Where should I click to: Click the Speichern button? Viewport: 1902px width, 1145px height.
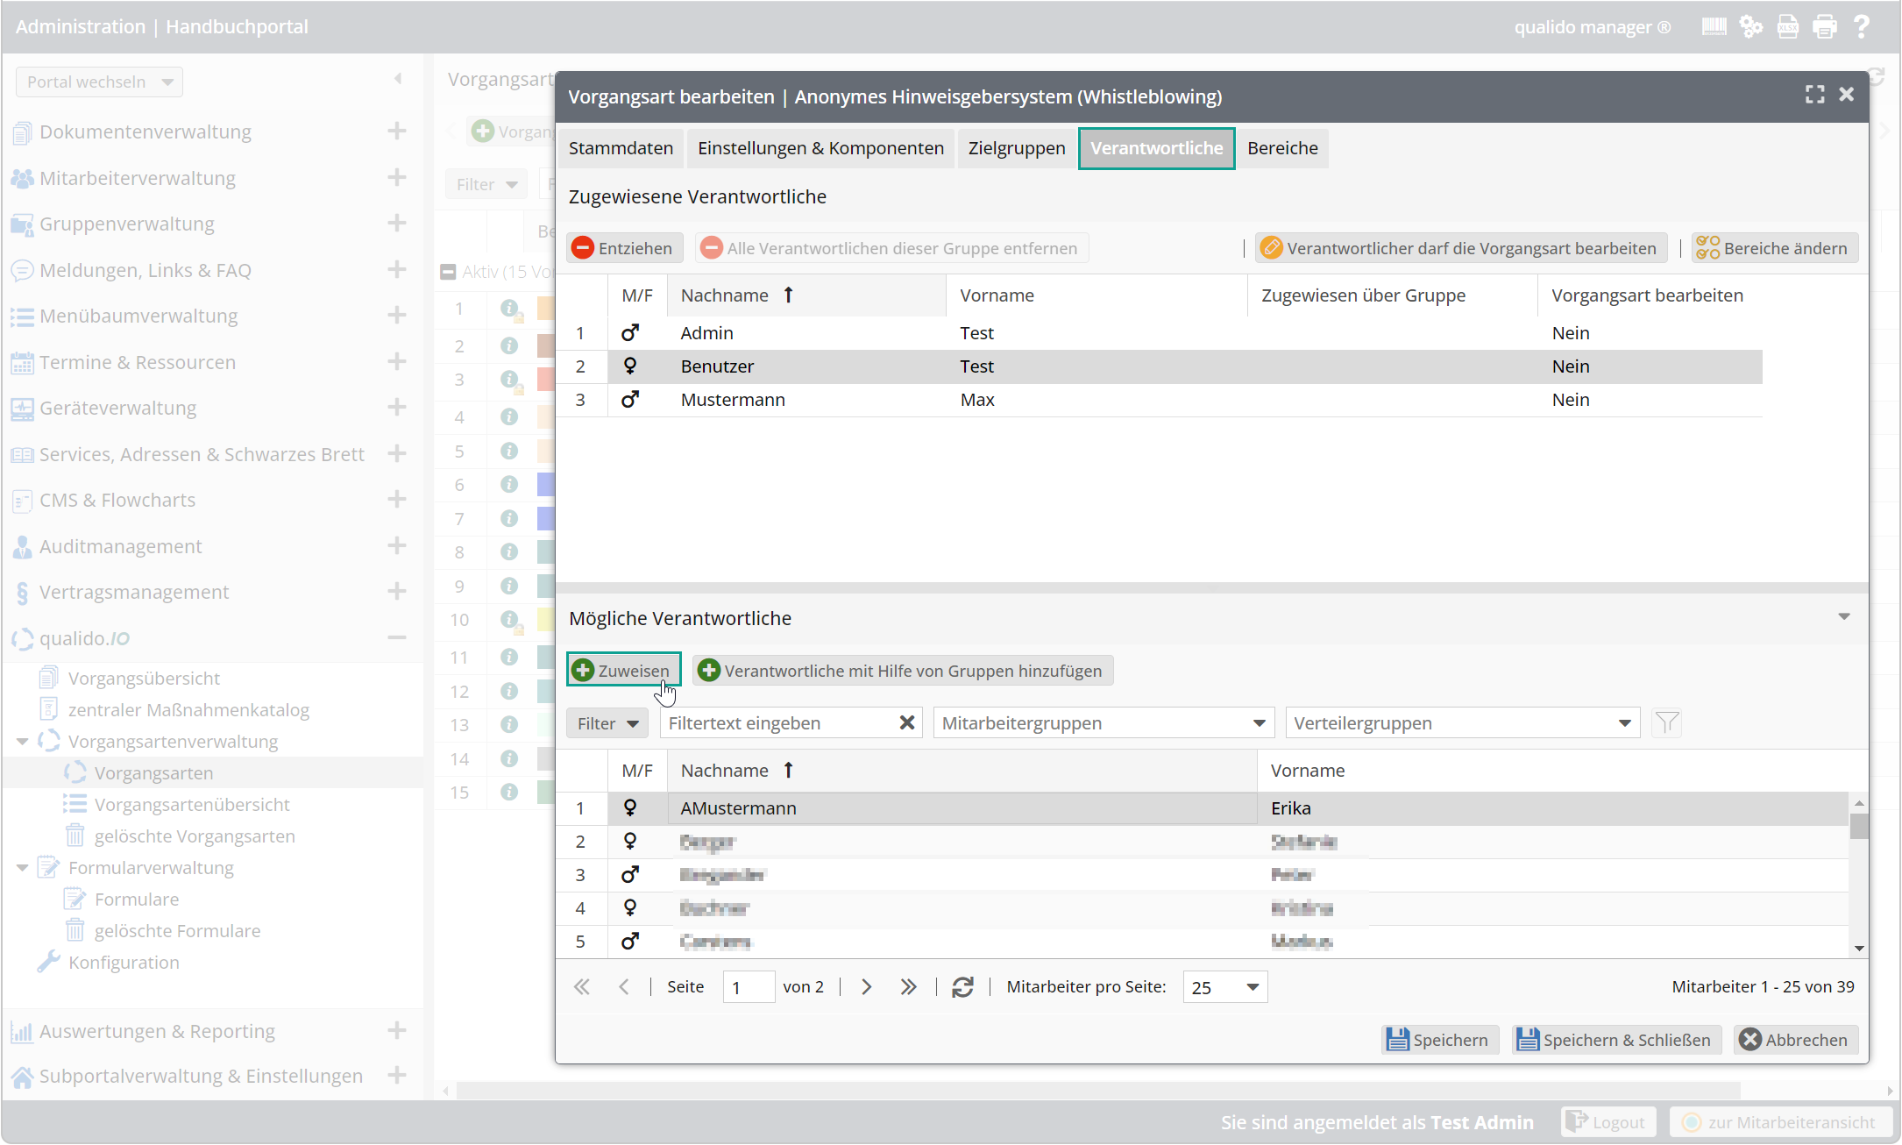click(x=1439, y=1040)
